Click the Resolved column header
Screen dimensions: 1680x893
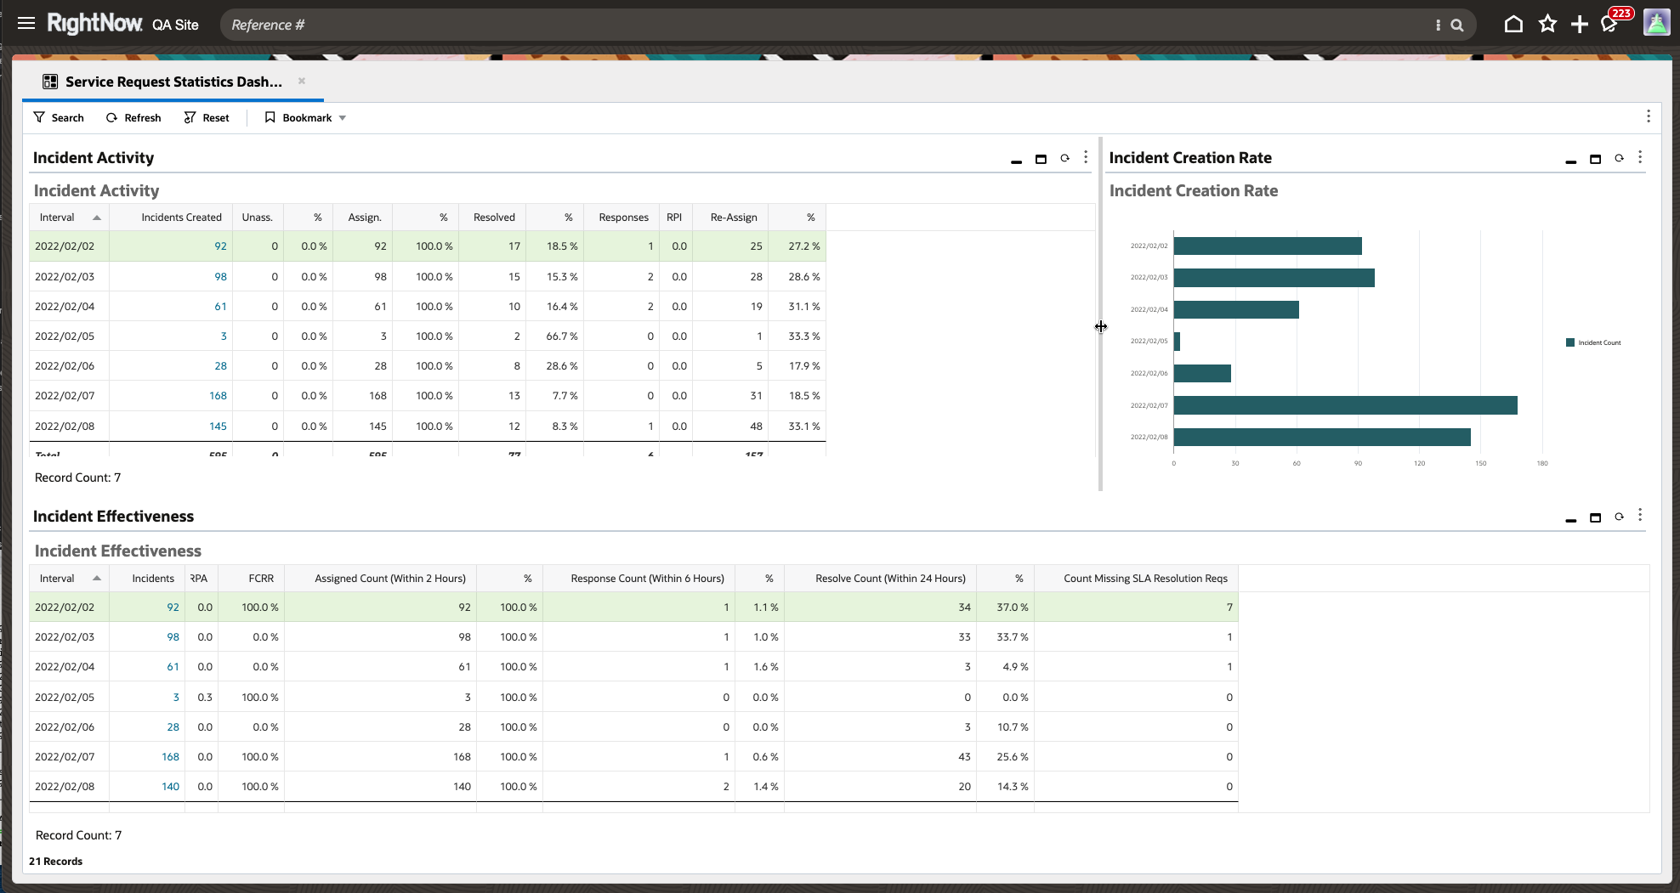pyautogui.click(x=494, y=218)
